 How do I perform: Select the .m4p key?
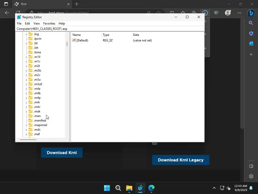click(x=37, y=98)
